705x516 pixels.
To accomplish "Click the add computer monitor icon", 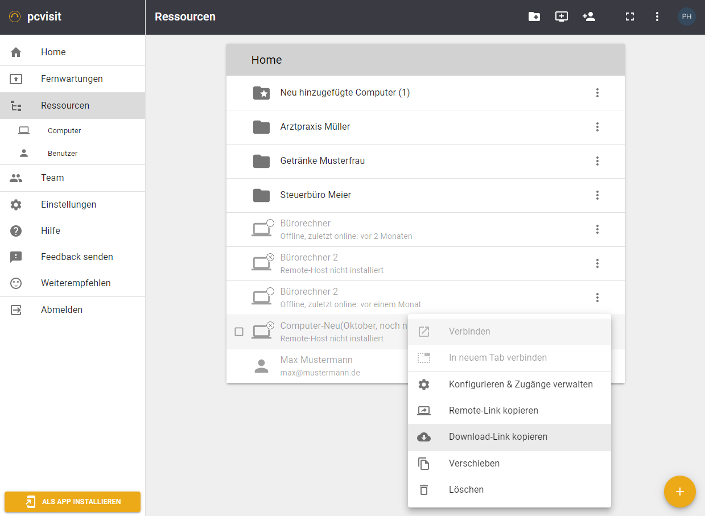I will (562, 16).
